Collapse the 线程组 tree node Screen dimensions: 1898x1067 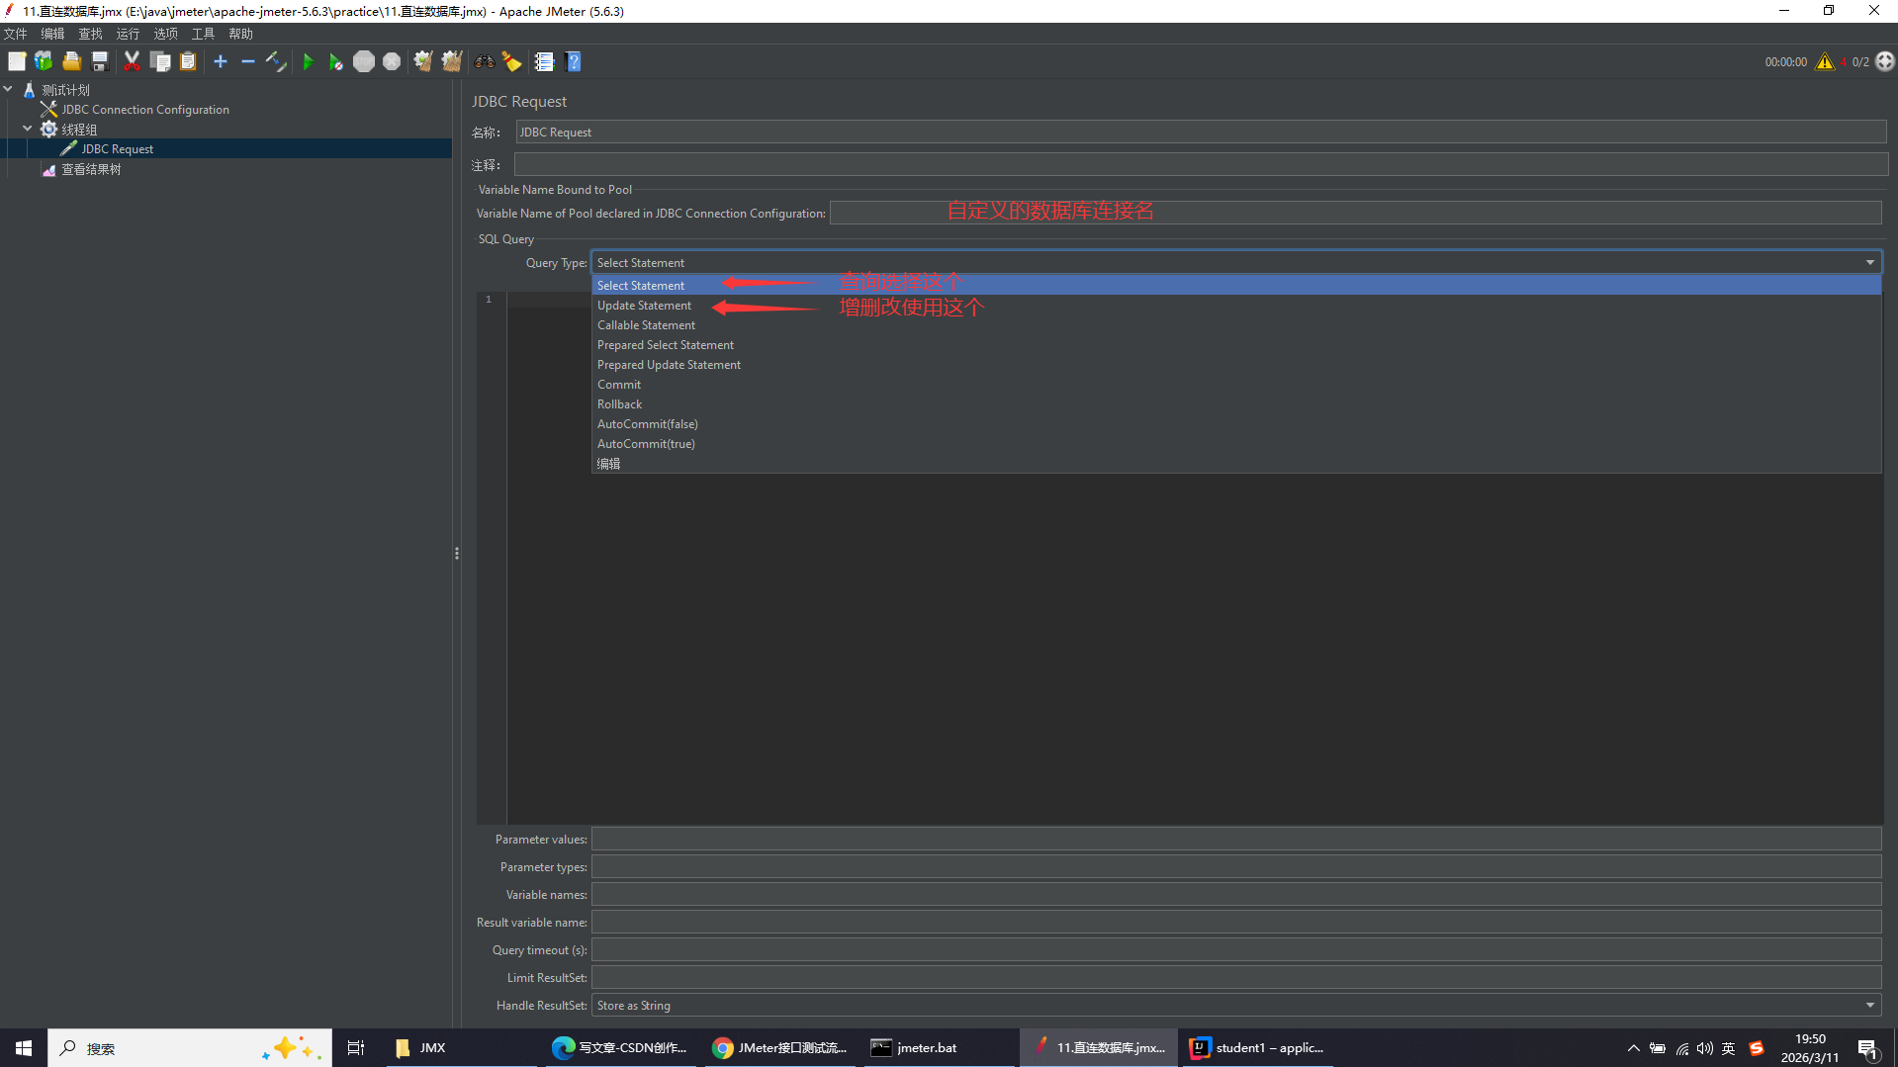[28, 129]
